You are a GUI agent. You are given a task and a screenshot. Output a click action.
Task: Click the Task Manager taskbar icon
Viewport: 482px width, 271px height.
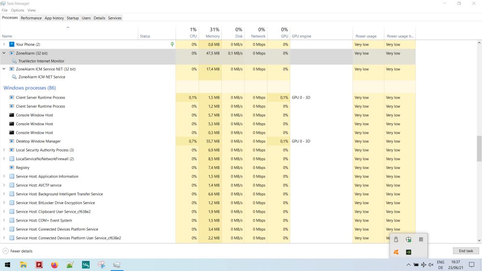(117, 265)
